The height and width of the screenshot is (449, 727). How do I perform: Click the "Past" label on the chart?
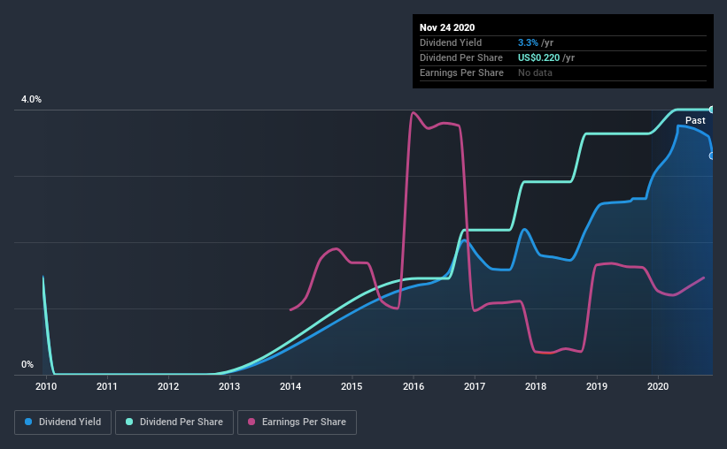point(695,120)
